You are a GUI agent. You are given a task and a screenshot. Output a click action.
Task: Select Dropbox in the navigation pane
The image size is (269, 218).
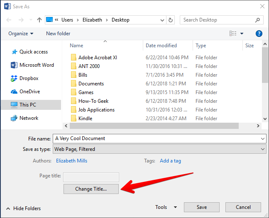click(x=29, y=78)
